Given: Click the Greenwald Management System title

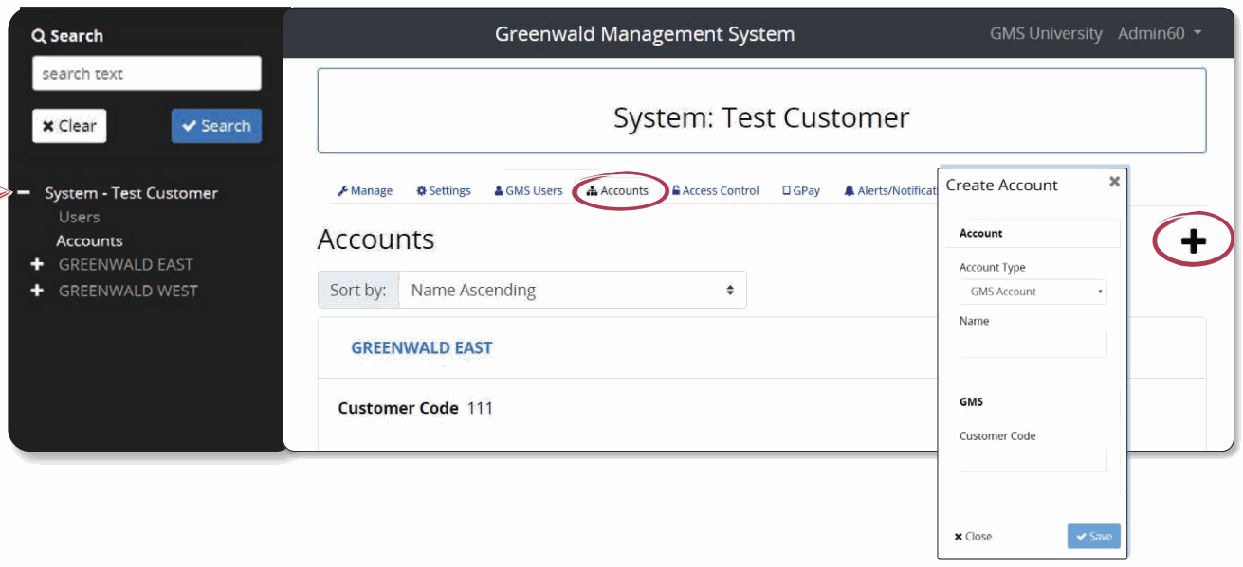Looking at the screenshot, I should coord(645,34).
